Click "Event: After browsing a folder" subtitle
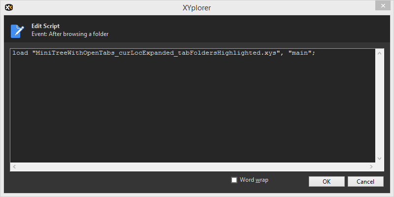 (x=70, y=34)
